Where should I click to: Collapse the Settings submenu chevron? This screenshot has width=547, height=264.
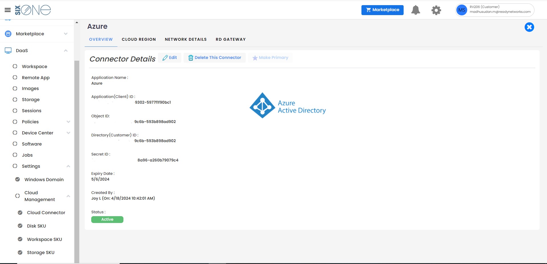pos(68,166)
